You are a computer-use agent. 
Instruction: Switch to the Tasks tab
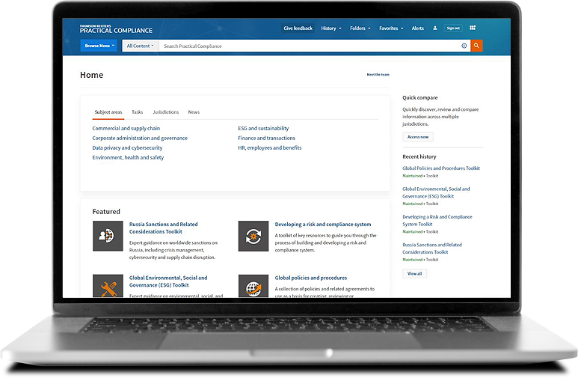[137, 112]
